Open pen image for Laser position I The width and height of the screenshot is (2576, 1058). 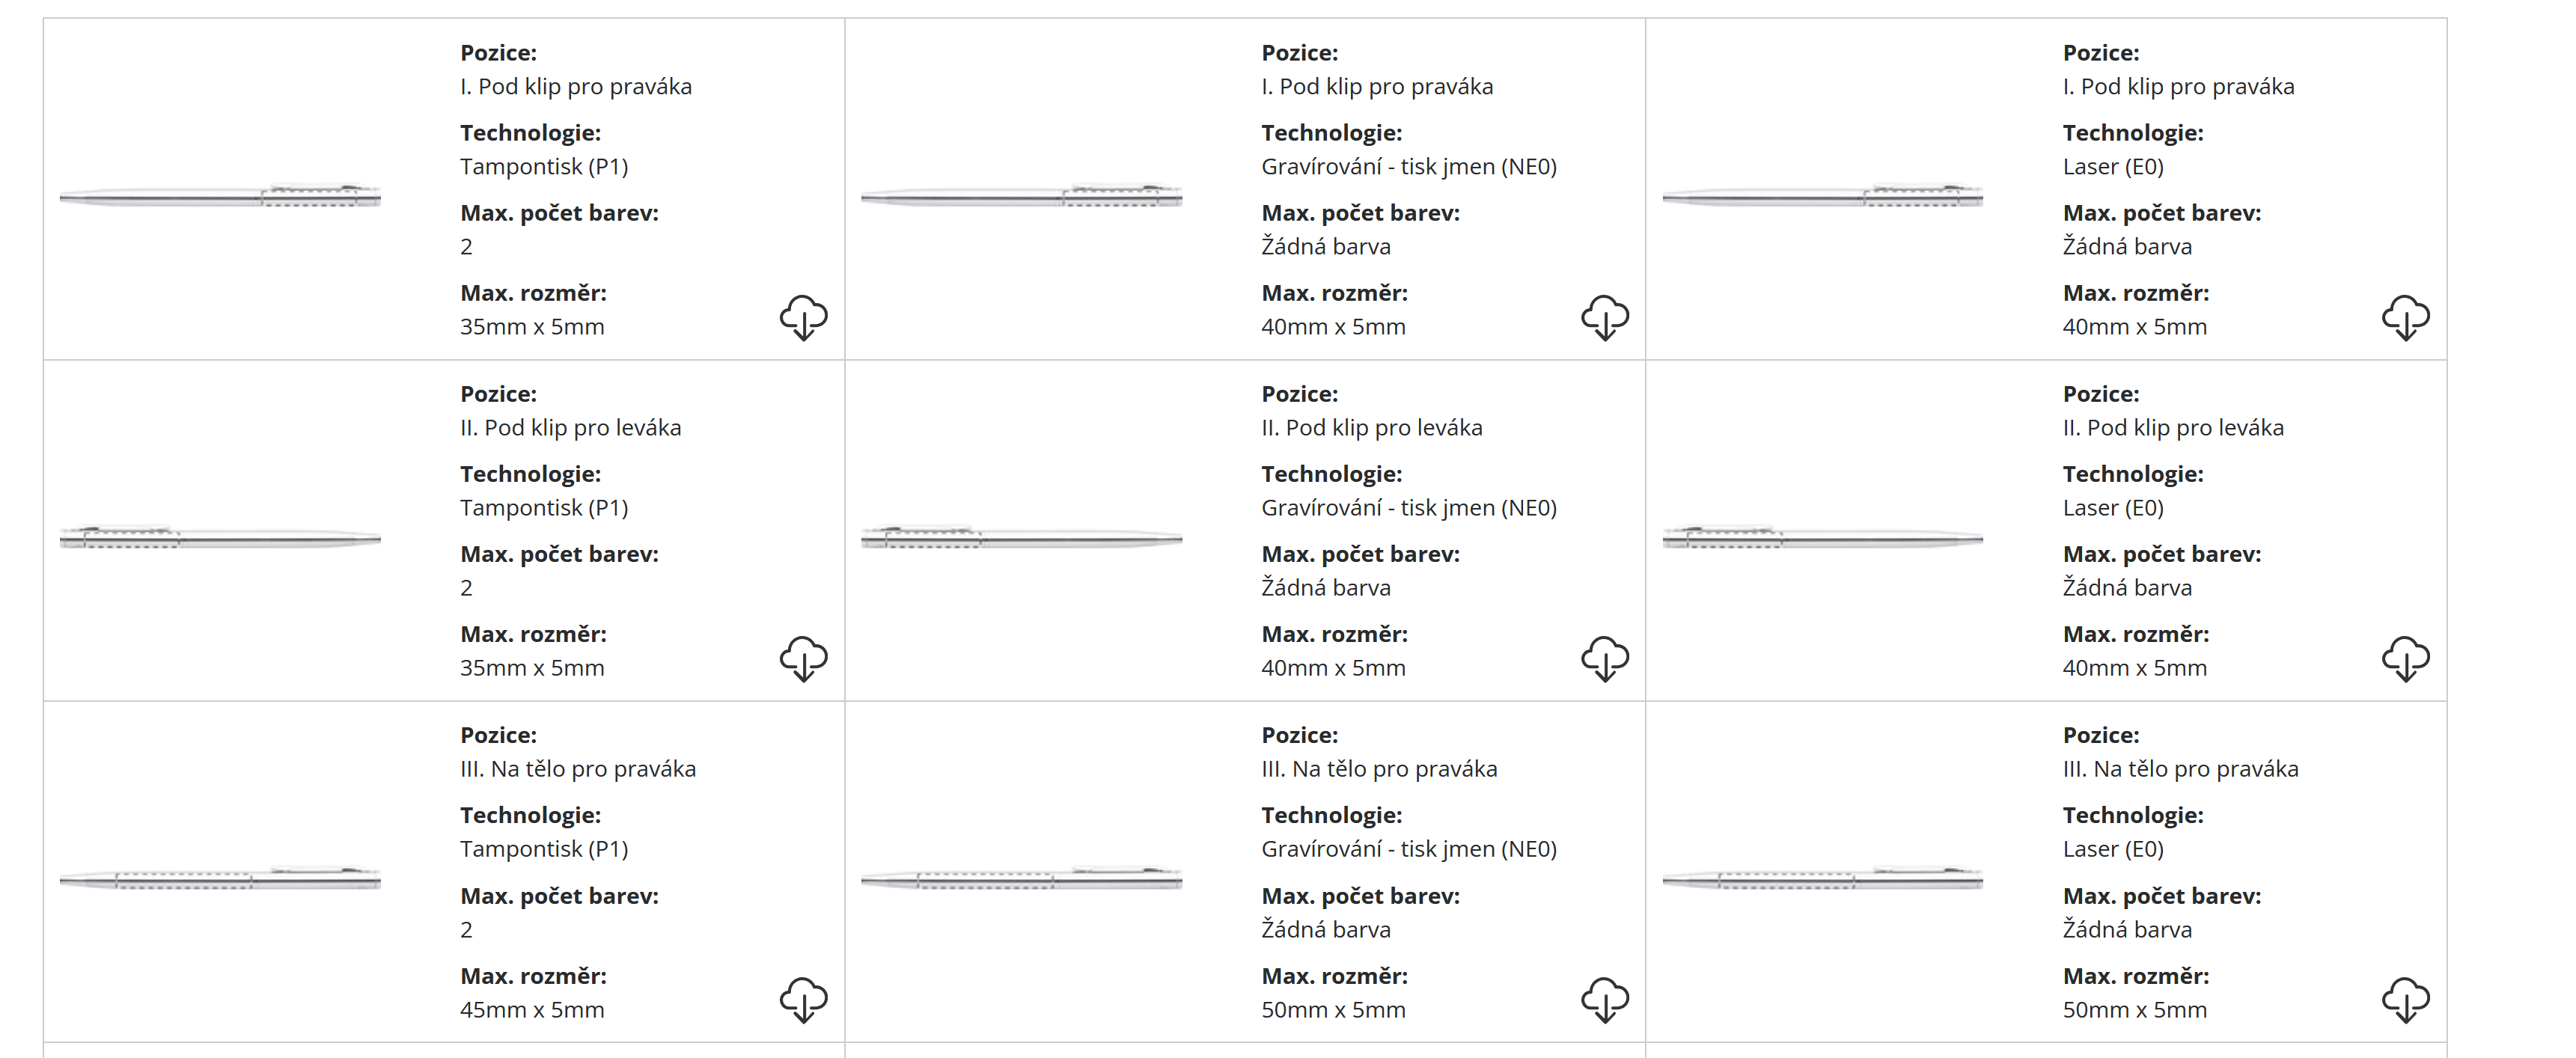(1822, 196)
